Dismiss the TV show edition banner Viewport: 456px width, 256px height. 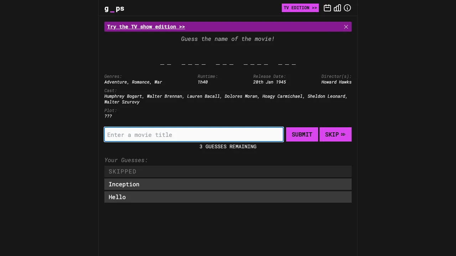point(346,27)
